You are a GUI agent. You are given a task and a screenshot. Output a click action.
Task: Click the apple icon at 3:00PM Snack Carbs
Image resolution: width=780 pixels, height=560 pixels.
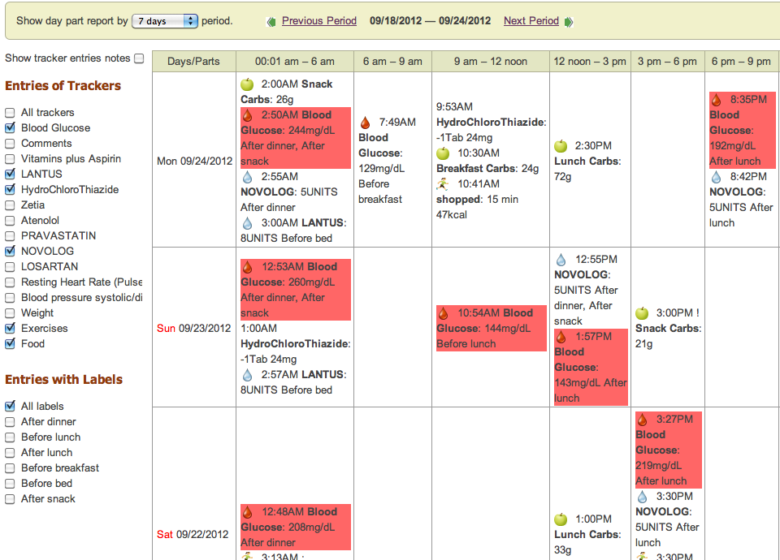pos(642,313)
